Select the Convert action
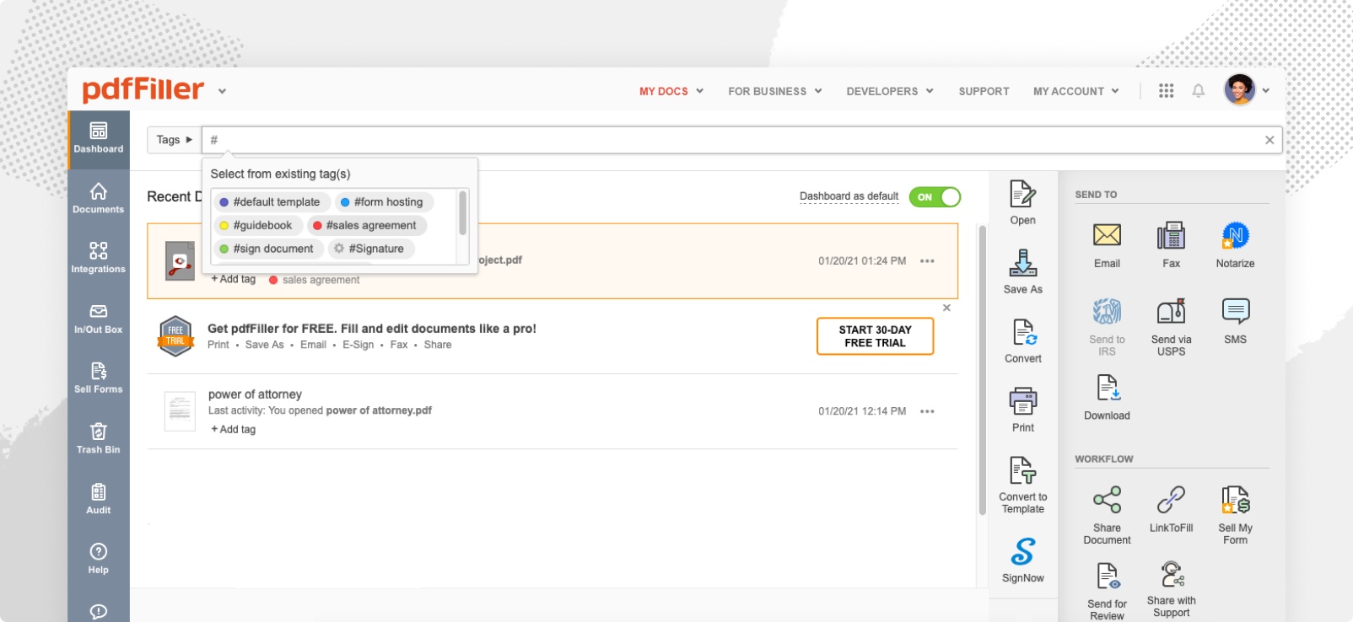 point(1023,341)
